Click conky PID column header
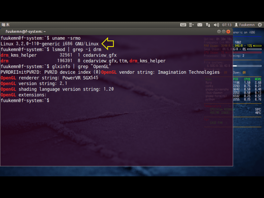This screenshot has height=198, width=264. point(236,79)
